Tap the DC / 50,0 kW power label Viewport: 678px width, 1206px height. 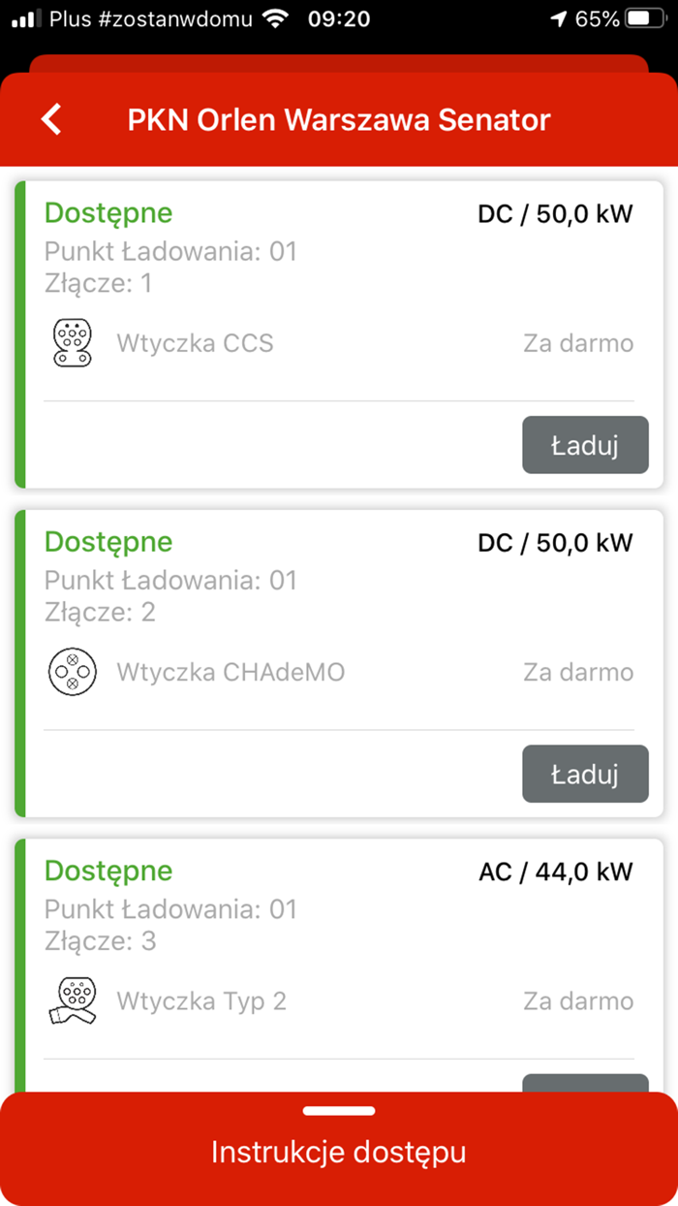[x=556, y=213]
